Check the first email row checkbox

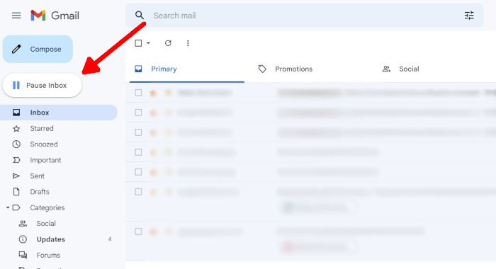click(138, 93)
